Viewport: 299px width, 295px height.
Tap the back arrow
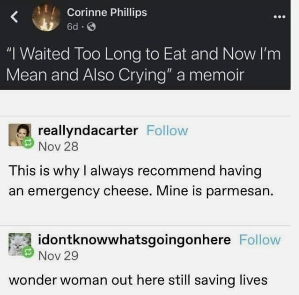click(14, 18)
